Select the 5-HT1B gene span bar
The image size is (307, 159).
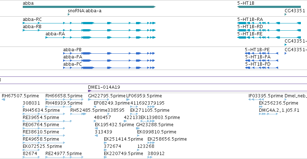coord(269,7)
